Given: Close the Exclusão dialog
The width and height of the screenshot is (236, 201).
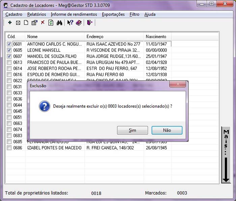Looking at the screenshot, I should pyautogui.click(x=178, y=86).
